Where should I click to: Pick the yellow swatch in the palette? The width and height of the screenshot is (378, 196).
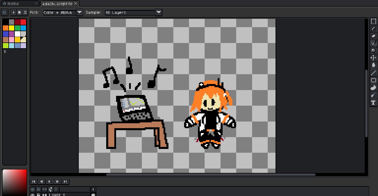click(x=12, y=28)
